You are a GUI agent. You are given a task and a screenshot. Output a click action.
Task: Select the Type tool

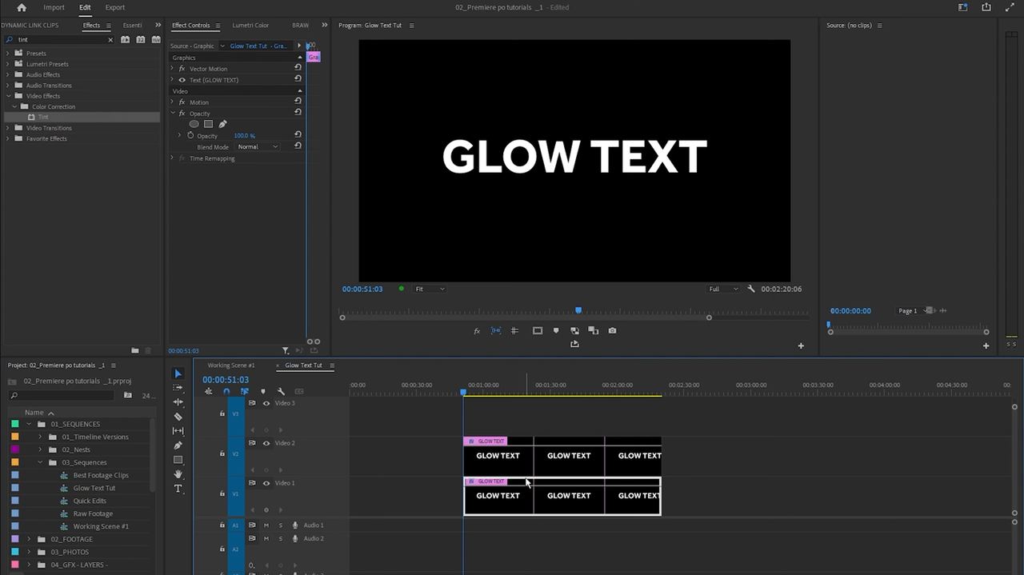(x=178, y=489)
